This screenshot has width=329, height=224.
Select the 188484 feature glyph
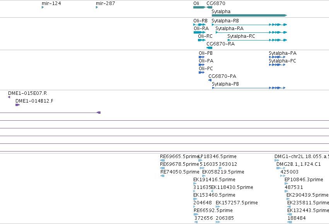(x=290, y=222)
